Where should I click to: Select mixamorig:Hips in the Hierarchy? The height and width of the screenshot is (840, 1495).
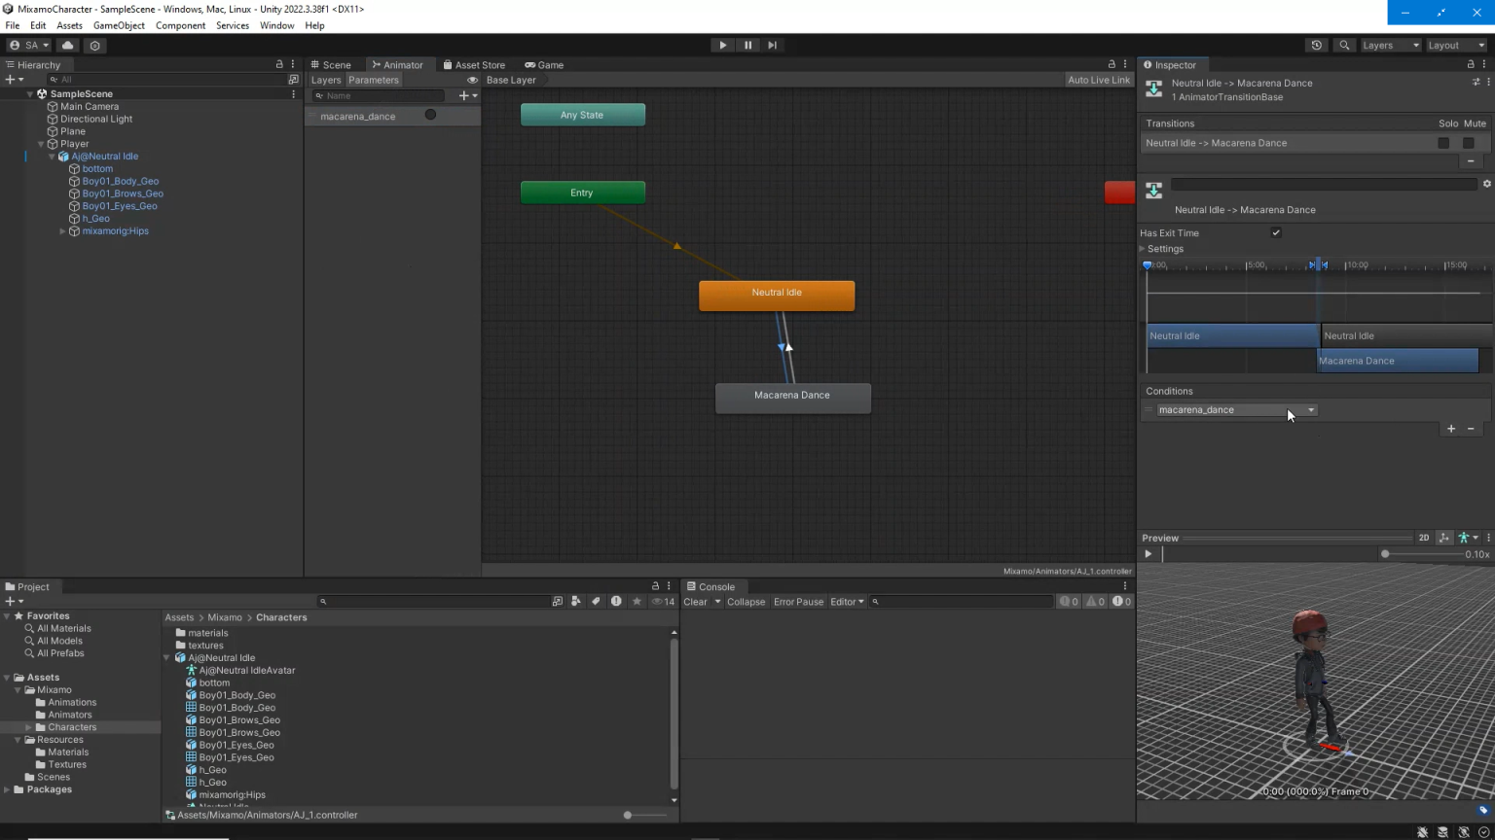click(115, 230)
